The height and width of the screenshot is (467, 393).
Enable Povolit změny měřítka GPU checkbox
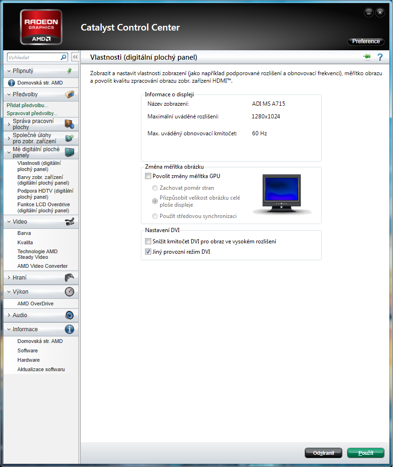tap(148, 176)
